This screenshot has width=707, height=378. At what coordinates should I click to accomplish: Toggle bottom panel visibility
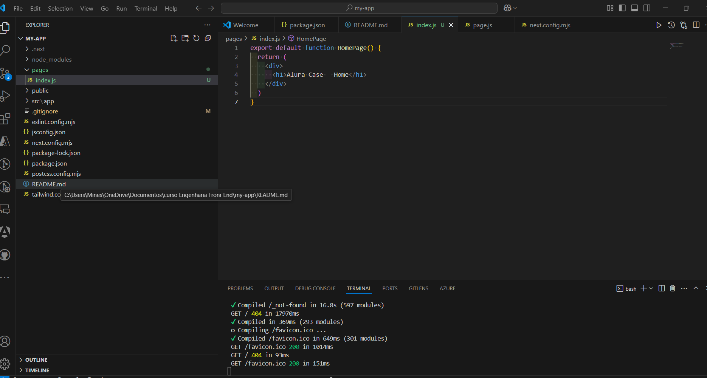pos(635,8)
